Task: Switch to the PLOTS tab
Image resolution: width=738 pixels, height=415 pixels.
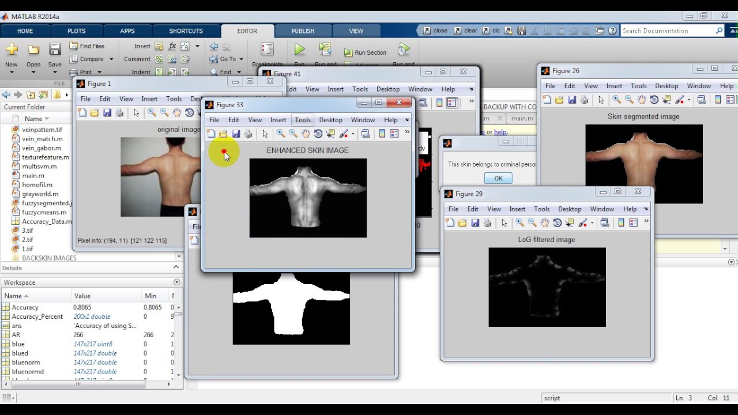Action: [76, 31]
